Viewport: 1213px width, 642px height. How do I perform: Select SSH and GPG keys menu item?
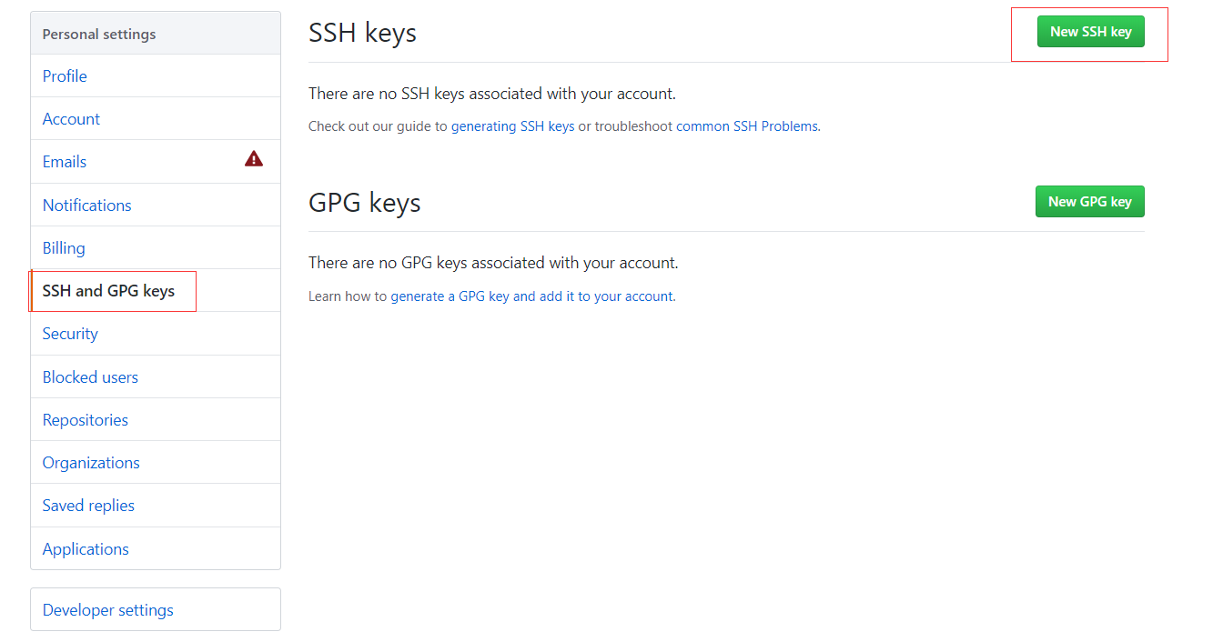[x=108, y=291]
